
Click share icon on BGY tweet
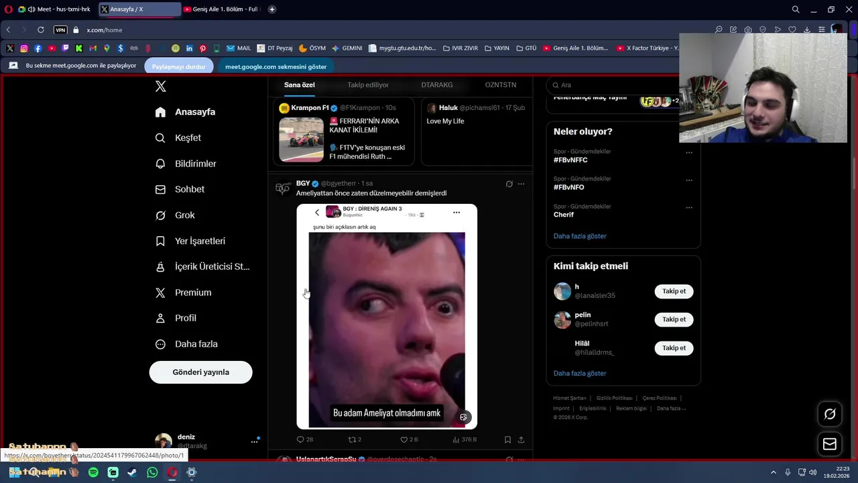(521, 439)
